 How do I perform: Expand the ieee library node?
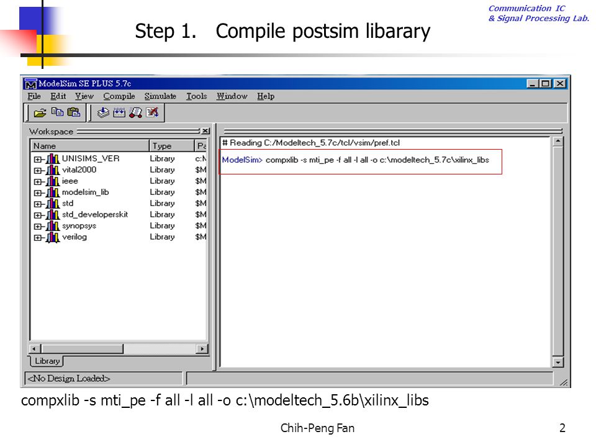pyautogui.click(x=37, y=182)
